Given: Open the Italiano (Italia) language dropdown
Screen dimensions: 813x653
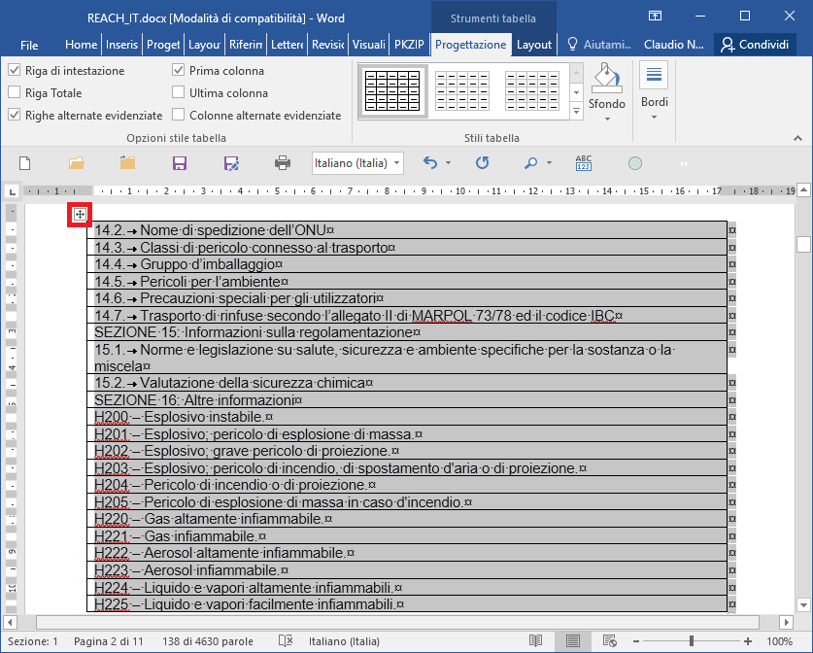Looking at the screenshot, I should tap(357, 163).
